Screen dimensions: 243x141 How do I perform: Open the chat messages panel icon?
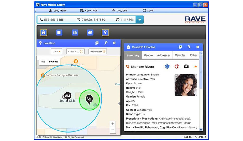(x=90, y=33)
